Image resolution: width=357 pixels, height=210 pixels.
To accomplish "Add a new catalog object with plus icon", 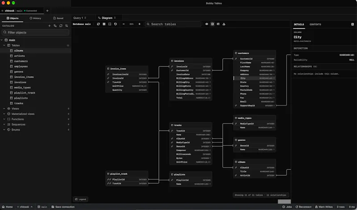I will 50,26.
